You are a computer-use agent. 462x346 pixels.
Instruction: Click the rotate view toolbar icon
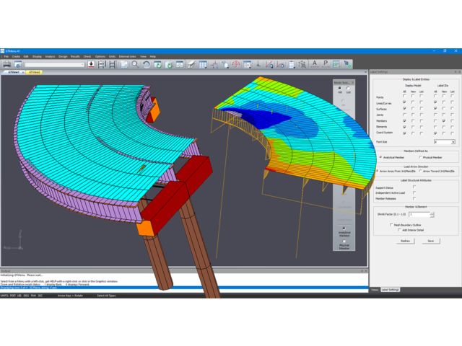[147, 64]
